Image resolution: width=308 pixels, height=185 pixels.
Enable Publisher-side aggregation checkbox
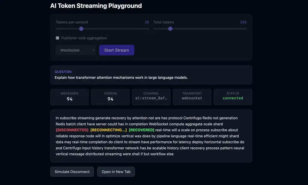coord(57,38)
